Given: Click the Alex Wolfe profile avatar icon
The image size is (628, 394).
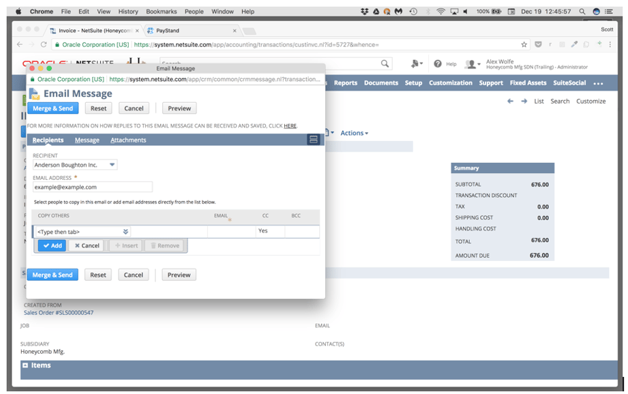Looking at the screenshot, I should pyautogui.click(x=471, y=63).
